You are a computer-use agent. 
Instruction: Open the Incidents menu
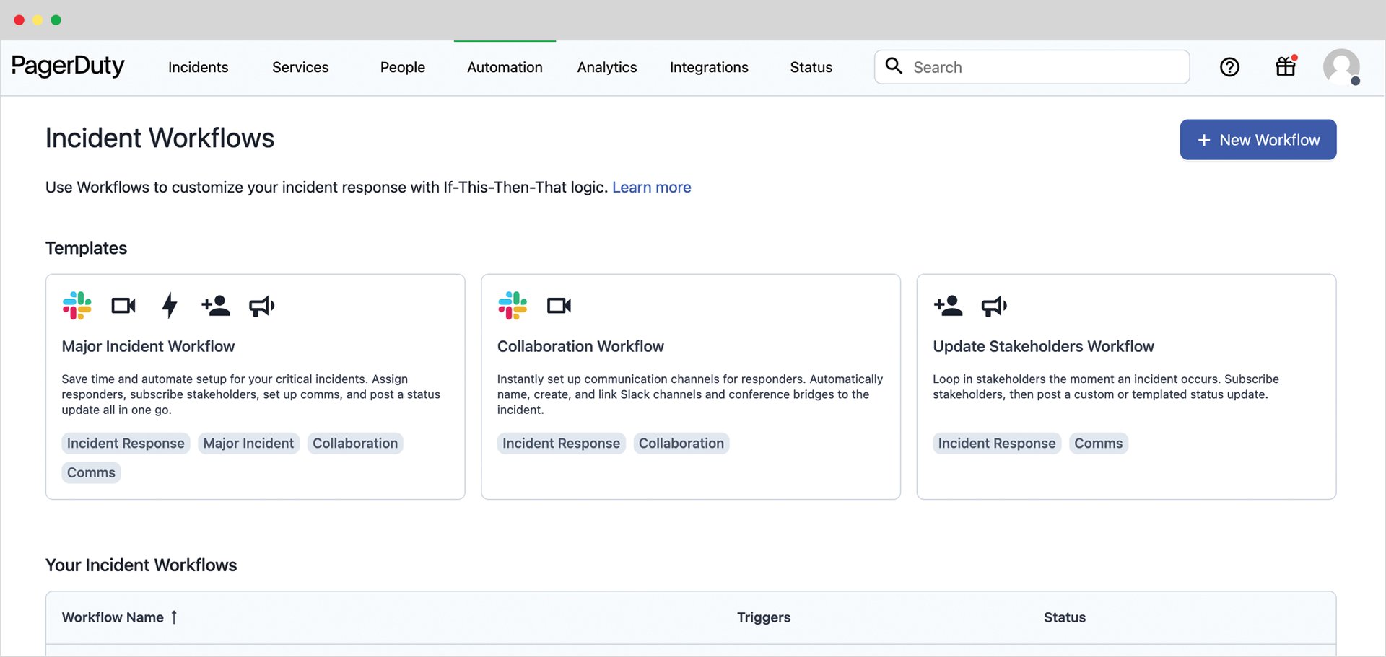[x=198, y=67]
